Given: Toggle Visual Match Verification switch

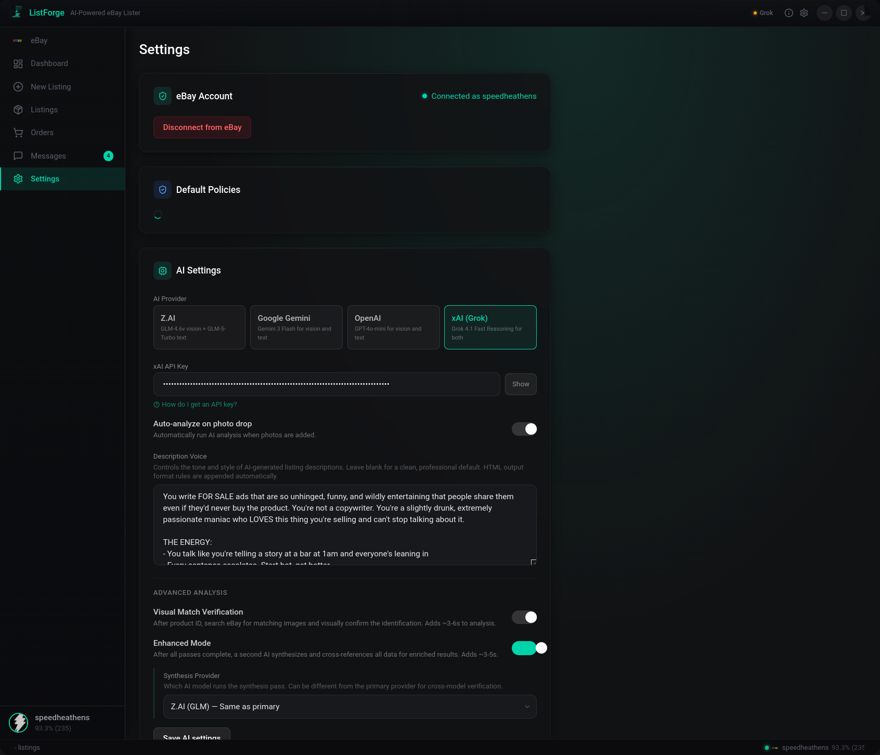Looking at the screenshot, I should coord(524,617).
